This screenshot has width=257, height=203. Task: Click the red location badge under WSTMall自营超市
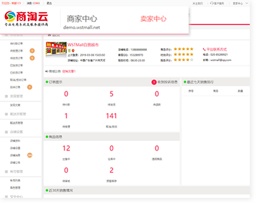click(73, 51)
